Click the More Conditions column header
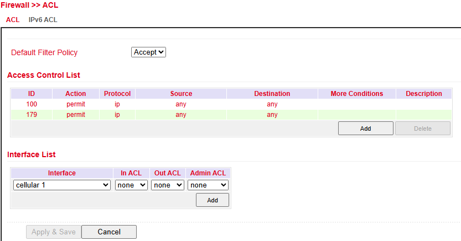Viewport: 461px width, 241px height. click(x=356, y=94)
